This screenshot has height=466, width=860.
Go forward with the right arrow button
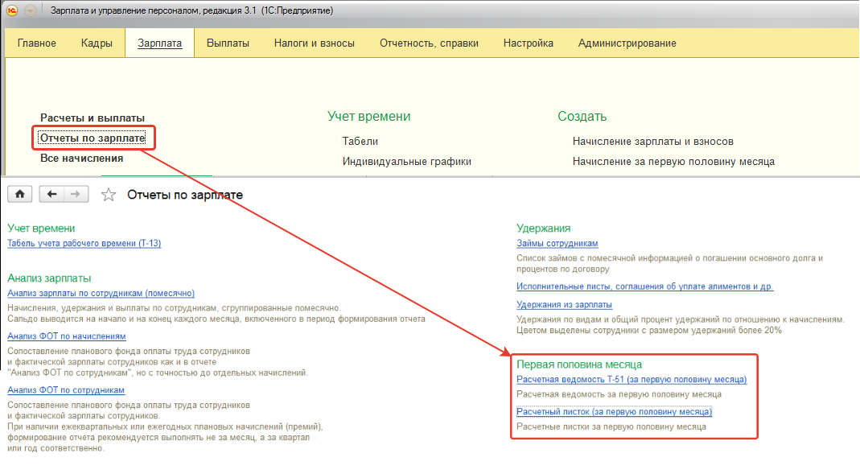tap(76, 194)
